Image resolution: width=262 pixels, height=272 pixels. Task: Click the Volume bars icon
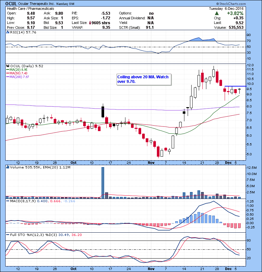[8, 167]
